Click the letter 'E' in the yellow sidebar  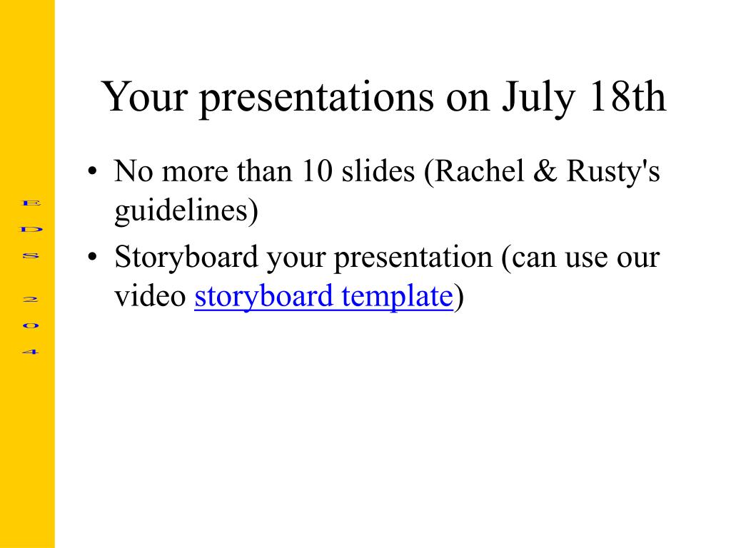(31, 203)
